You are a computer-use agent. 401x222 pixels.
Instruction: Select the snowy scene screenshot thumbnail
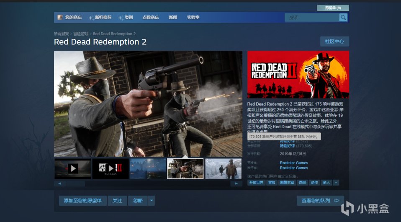[223, 168]
